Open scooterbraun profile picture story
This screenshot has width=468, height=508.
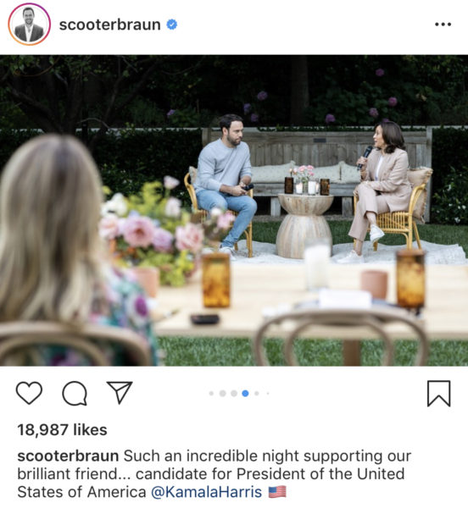(x=29, y=25)
